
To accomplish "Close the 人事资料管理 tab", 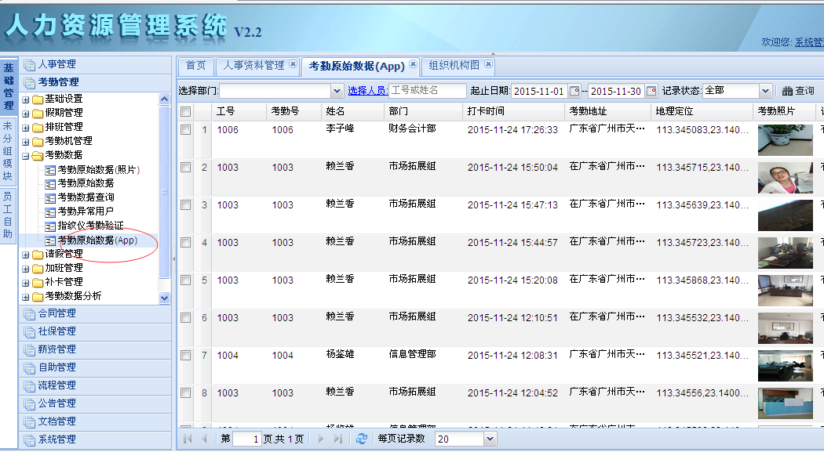I will (293, 64).
